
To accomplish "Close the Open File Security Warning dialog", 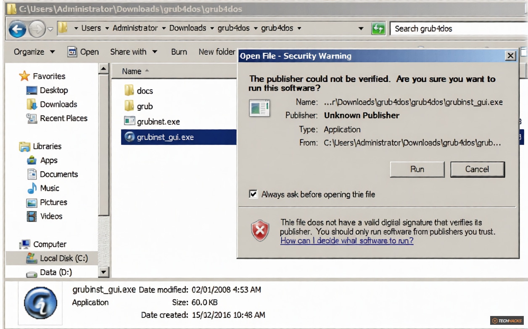I will click(x=510, y=56).
